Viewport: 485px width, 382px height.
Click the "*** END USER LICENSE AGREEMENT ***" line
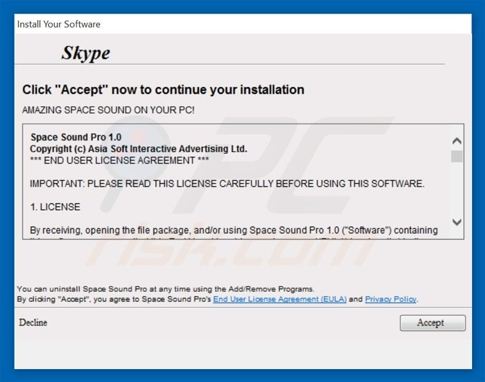119,161
